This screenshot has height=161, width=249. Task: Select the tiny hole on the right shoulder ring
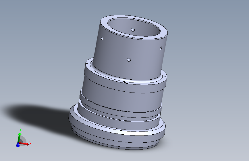click(x=165, y=77)
